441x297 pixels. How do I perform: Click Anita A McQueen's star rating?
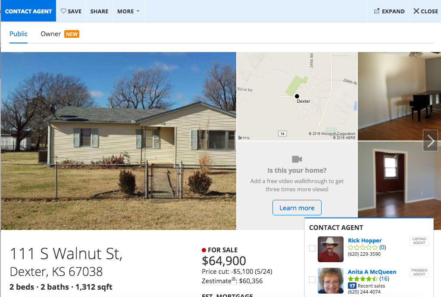point(363,279)
